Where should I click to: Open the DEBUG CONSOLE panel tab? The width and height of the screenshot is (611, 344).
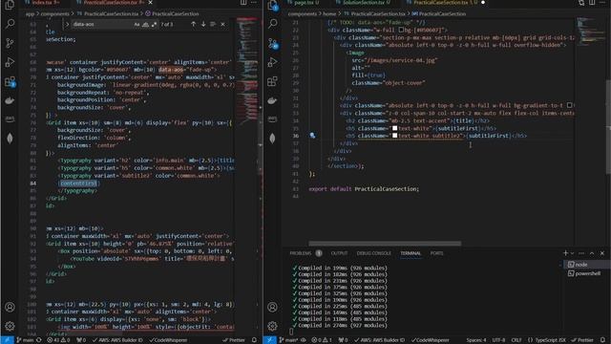click(x=373, y=253)
